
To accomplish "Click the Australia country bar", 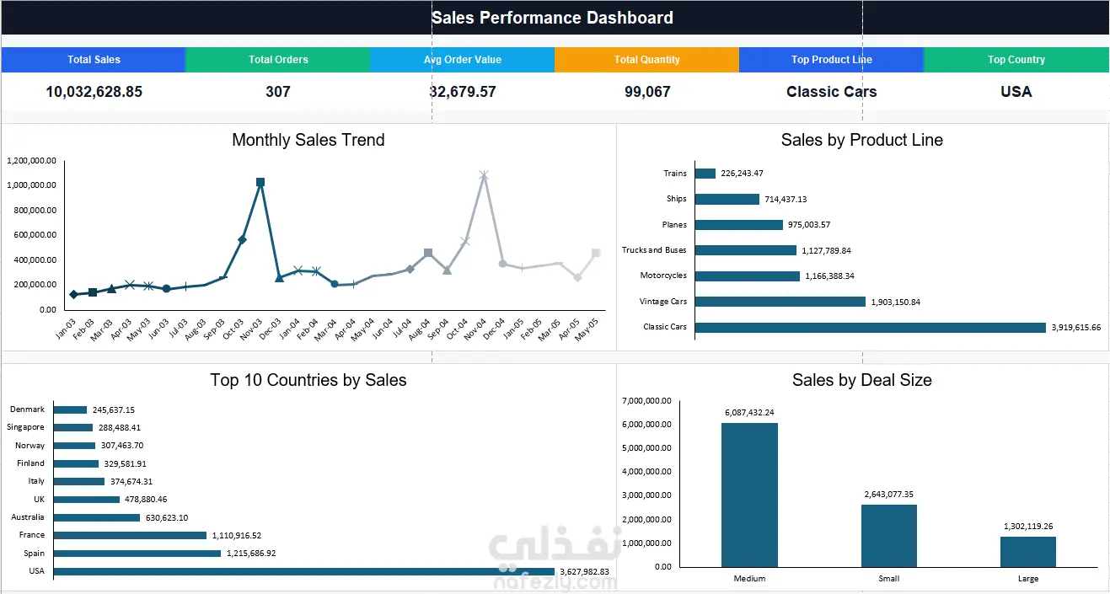I will coord(97,517).
